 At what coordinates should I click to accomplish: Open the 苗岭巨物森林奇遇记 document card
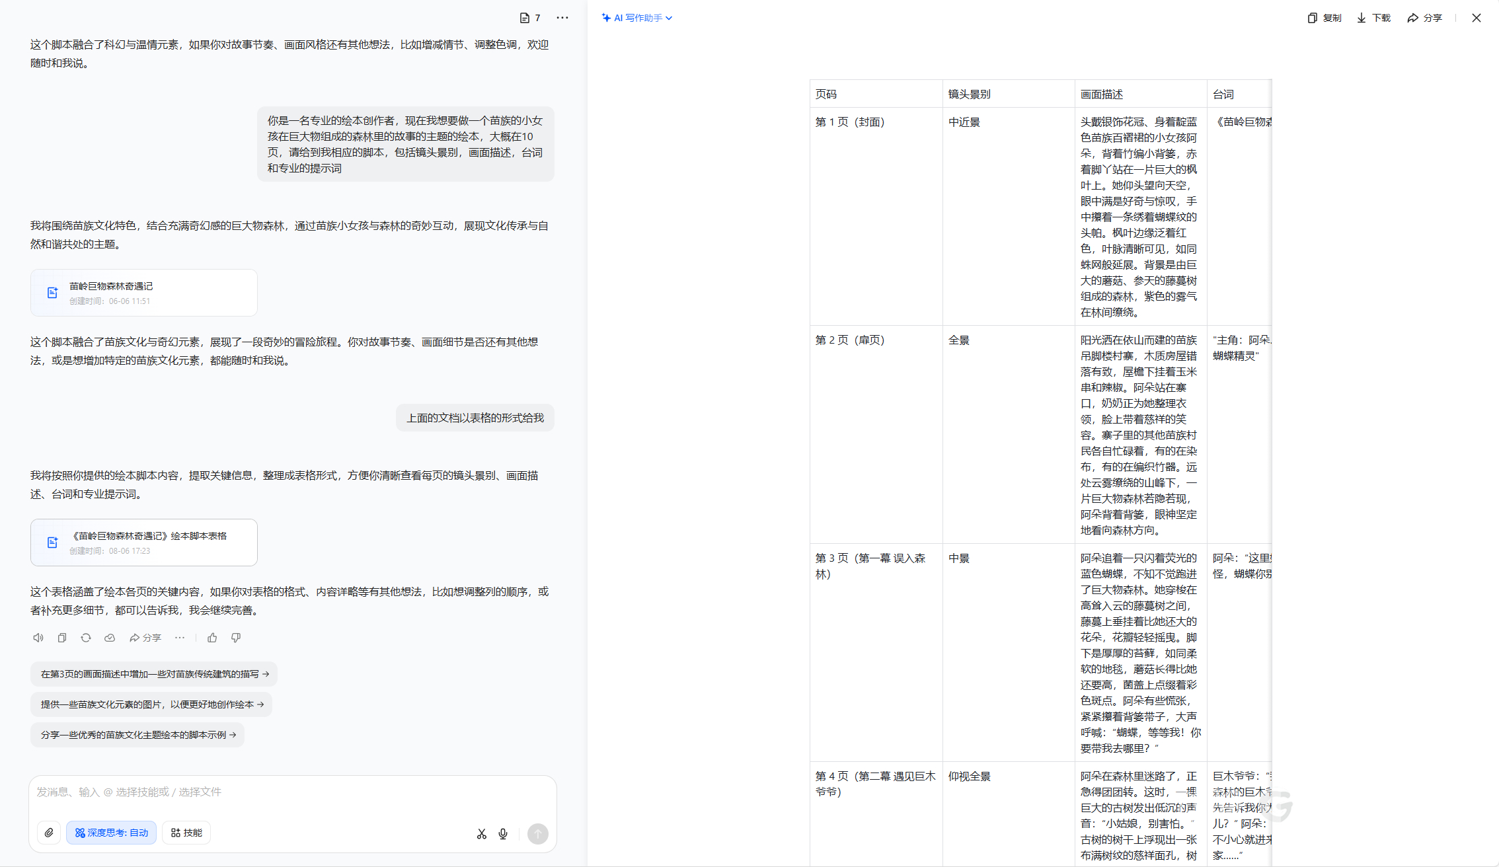(x=143, y=293)
